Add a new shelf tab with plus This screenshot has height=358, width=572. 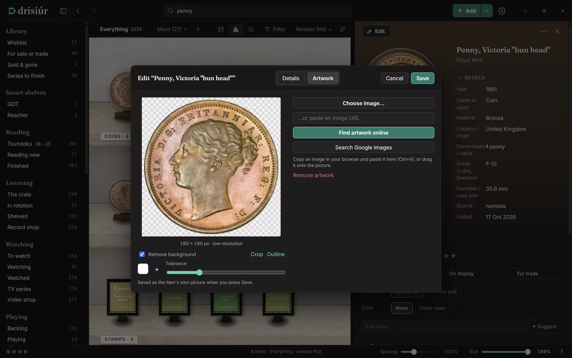pos(198,29)
